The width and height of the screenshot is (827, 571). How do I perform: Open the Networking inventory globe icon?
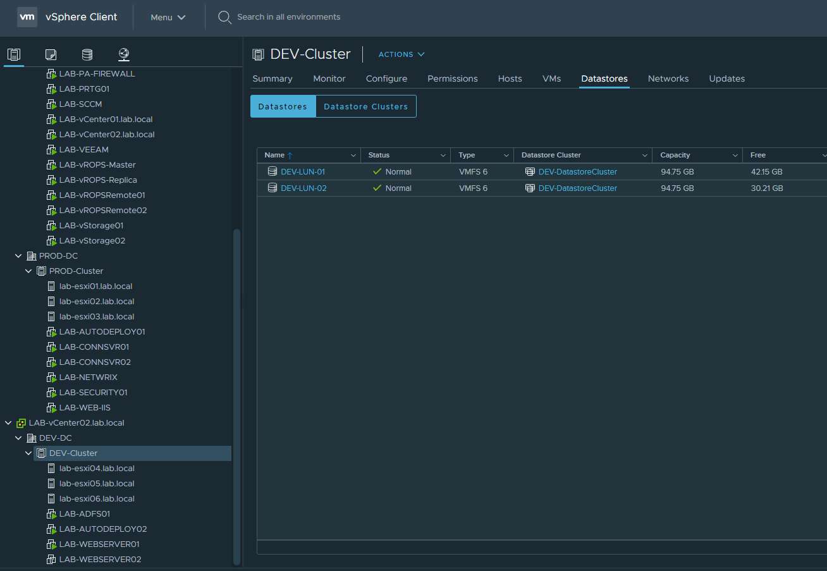point(124,54)
